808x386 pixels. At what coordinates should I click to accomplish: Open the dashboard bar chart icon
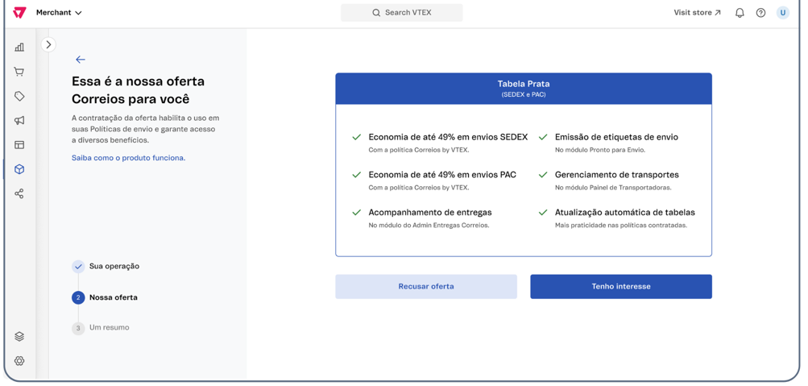coord(19,48)
